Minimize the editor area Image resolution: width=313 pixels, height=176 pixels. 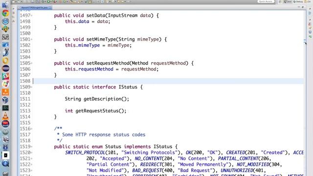pyautogui.click(x=299, y=7)
